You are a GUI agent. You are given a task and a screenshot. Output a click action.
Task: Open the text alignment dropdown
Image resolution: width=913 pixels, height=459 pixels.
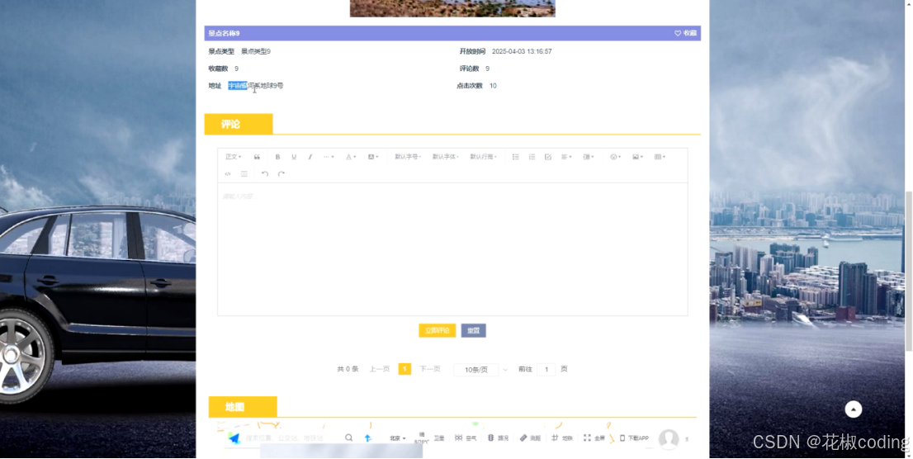click(566, 158)
